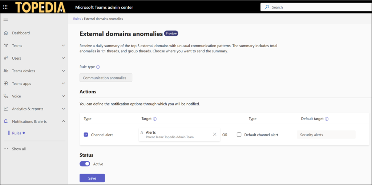Viewport: 372px width, 185px height.
Task: Click the Analytics & reports chart icon
Action: [x=6, y=109]
